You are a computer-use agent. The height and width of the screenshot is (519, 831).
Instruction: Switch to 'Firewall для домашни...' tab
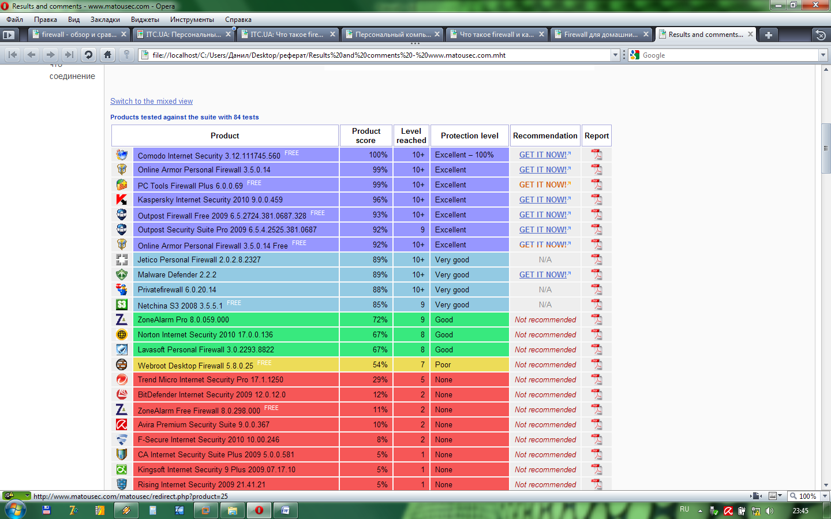coord(601,35)
